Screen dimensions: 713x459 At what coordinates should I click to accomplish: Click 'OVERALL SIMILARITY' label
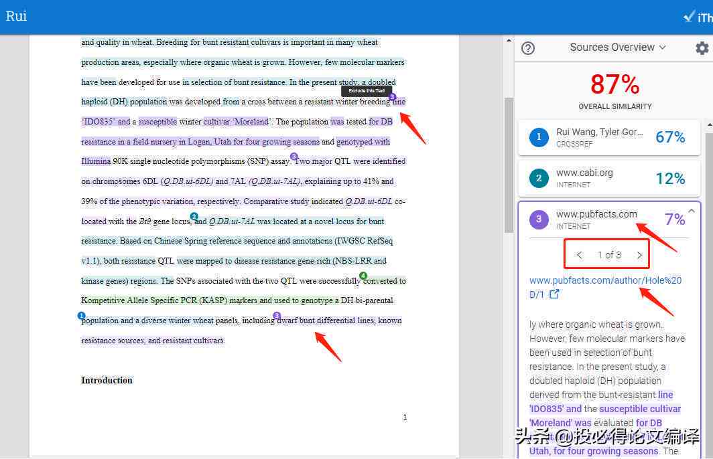click(x=614, y=106)
